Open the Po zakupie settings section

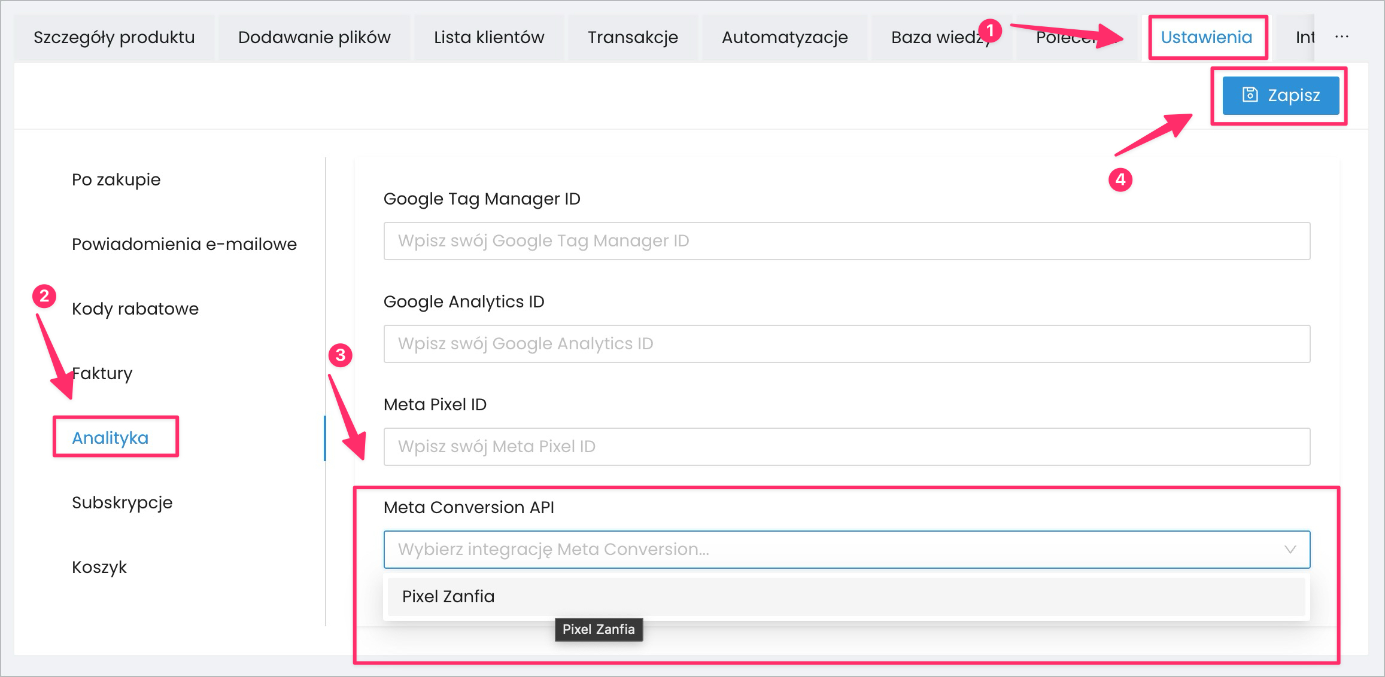tap(116, 179)
